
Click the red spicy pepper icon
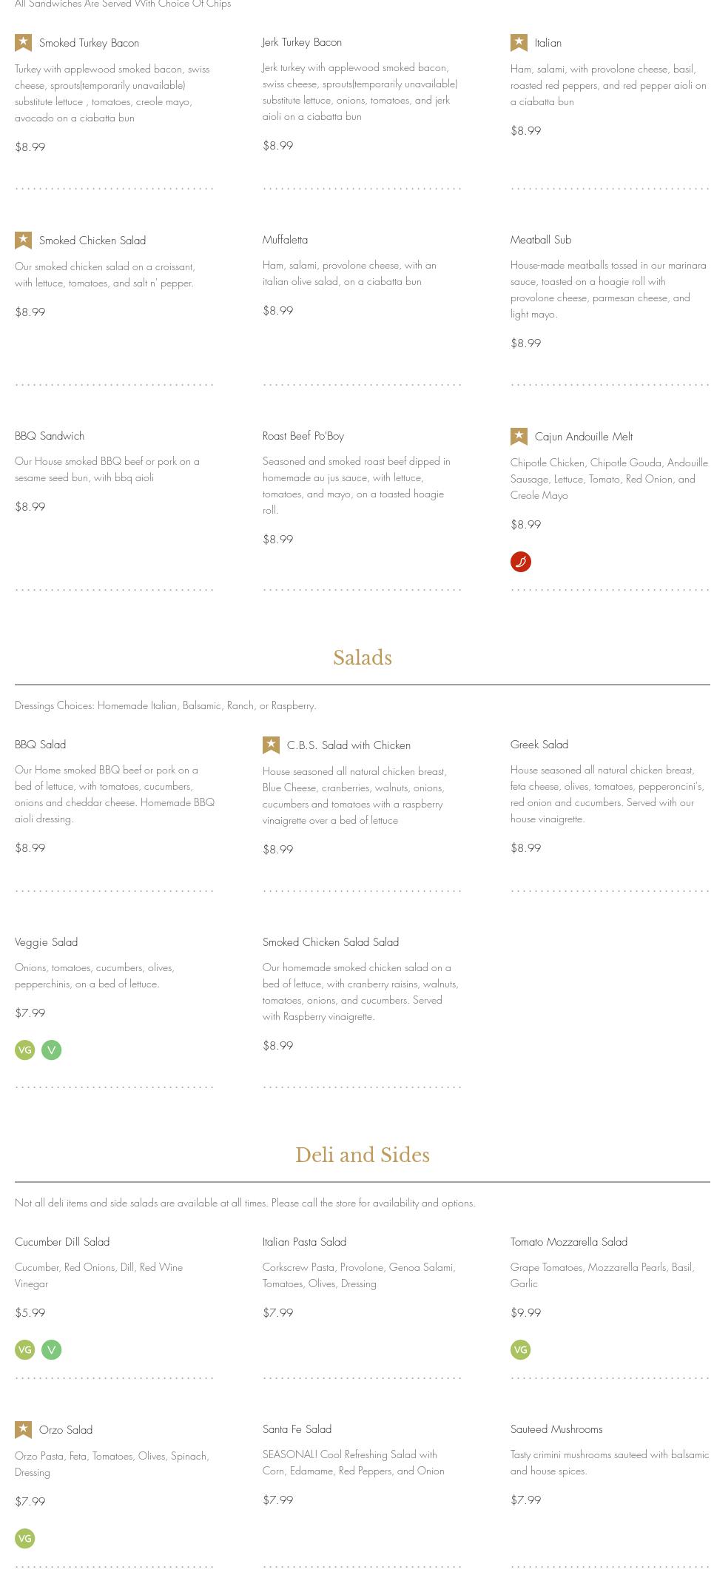(x=521, y=562)
